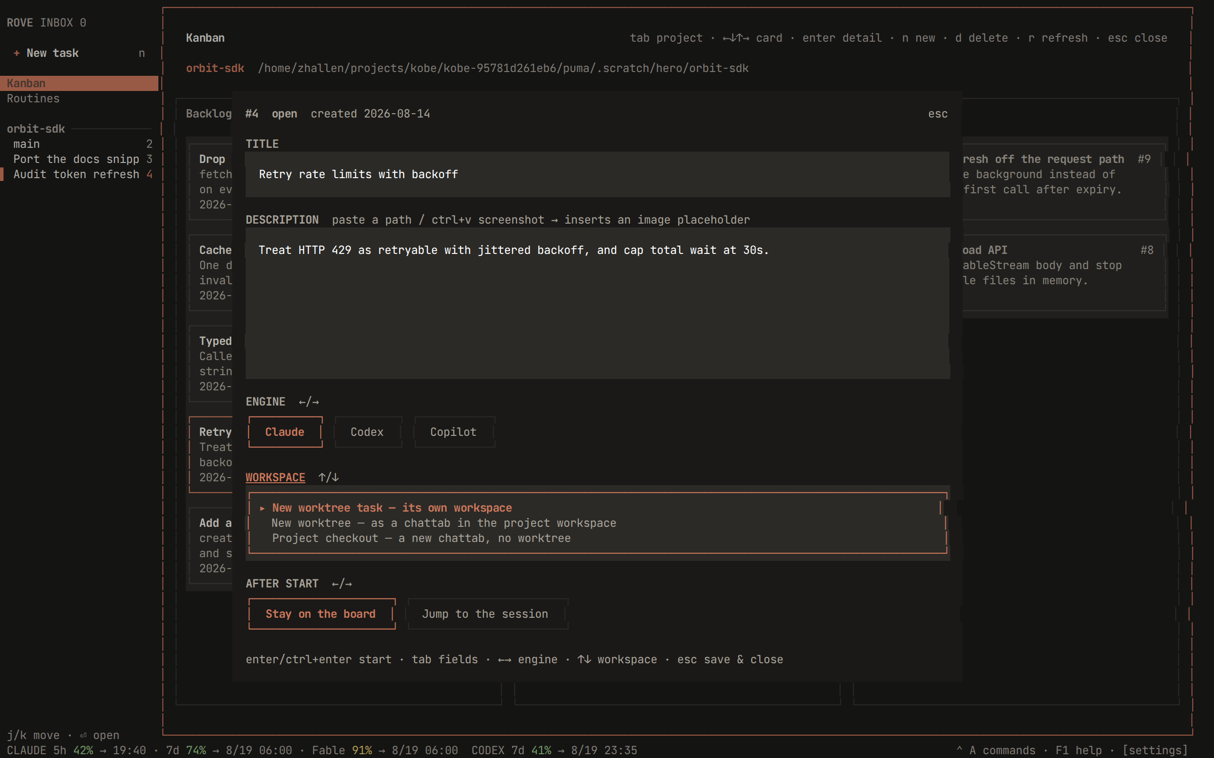Open the 'Add a' backlog card
Screen dimensions: 1214x758
point(211,545)
